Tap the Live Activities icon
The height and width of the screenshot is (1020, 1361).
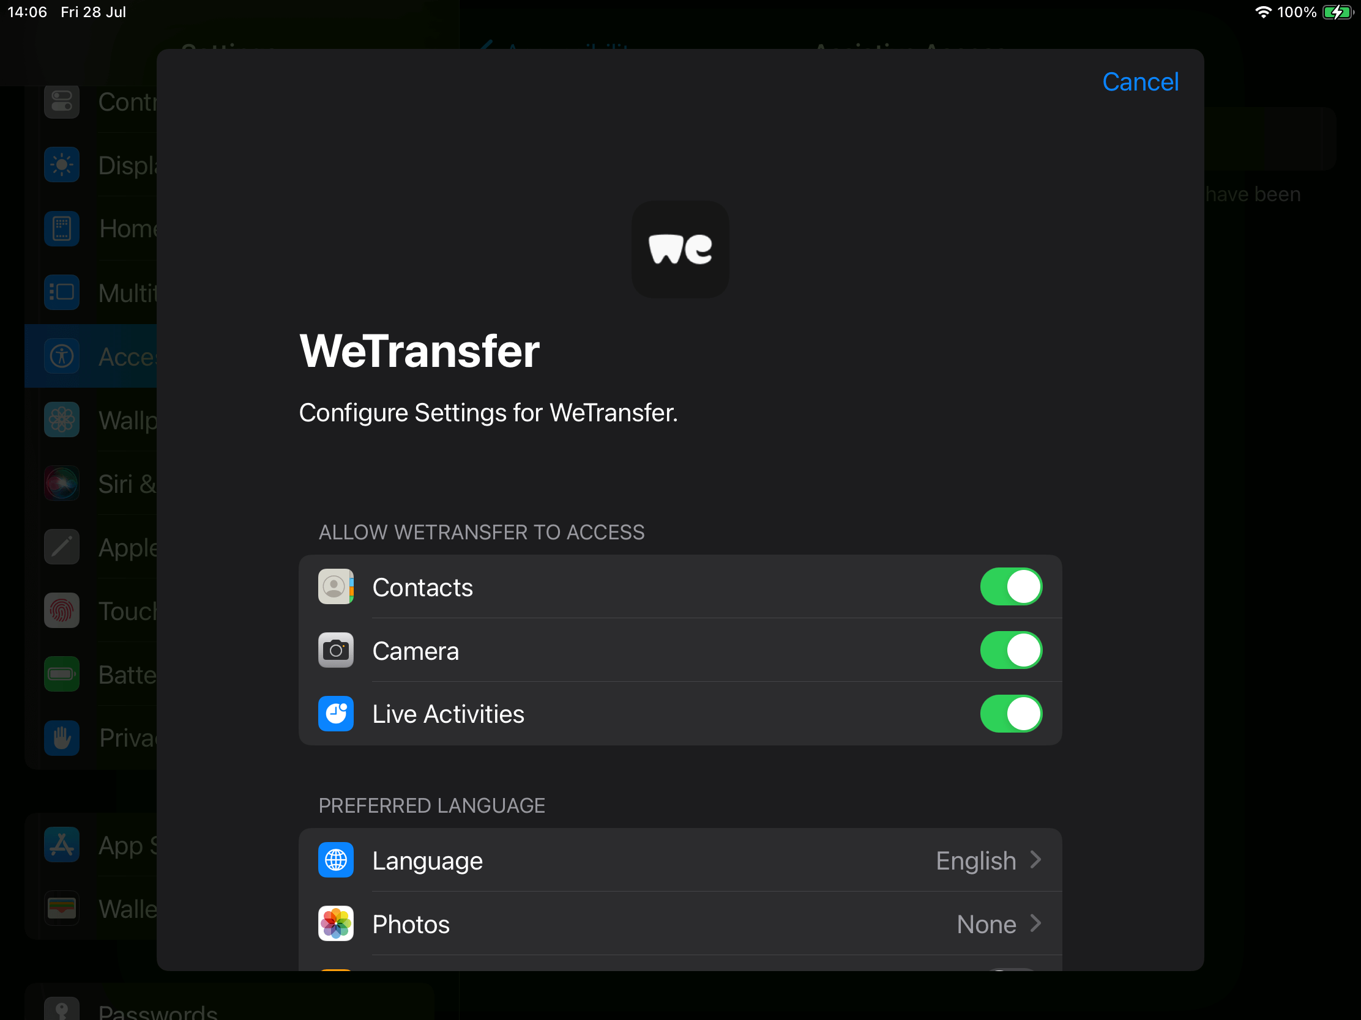point(336,714)
